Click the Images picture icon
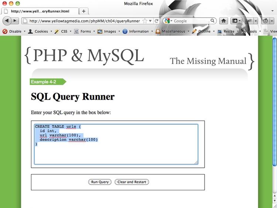The width and height of the screenshot is (277, 208). (x=100, y=31)
